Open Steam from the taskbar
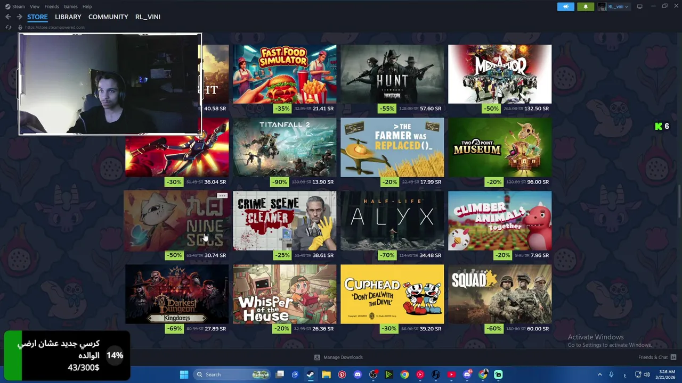Screen dimensions: 682x383 pos(310,374)
